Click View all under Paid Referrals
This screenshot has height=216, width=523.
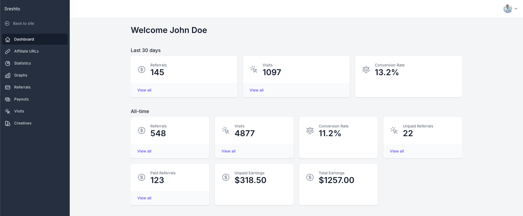tap(144, 198)
